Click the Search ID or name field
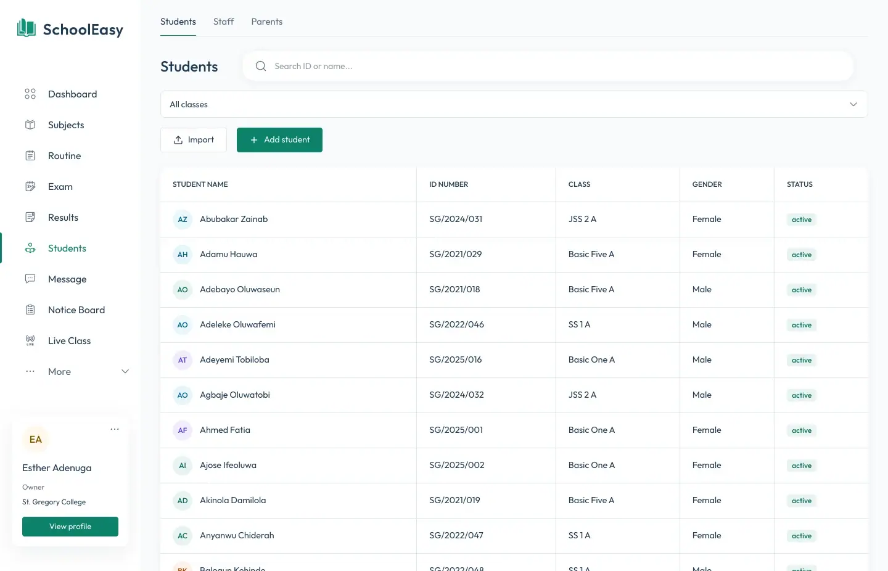The image size is (888, 571). (x=548, y=66)
